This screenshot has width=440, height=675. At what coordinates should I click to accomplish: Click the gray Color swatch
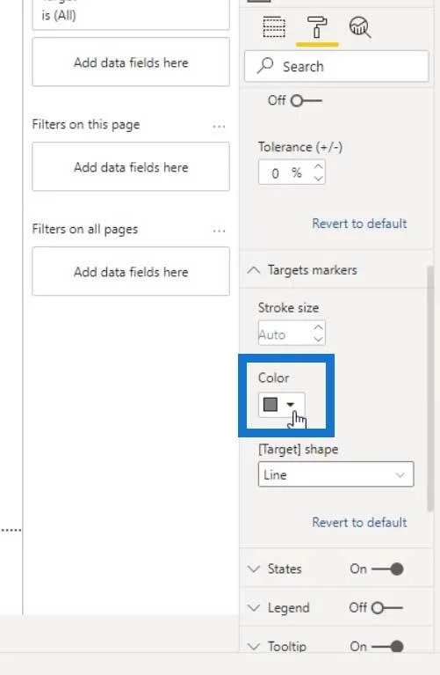(x=270, y=404)
